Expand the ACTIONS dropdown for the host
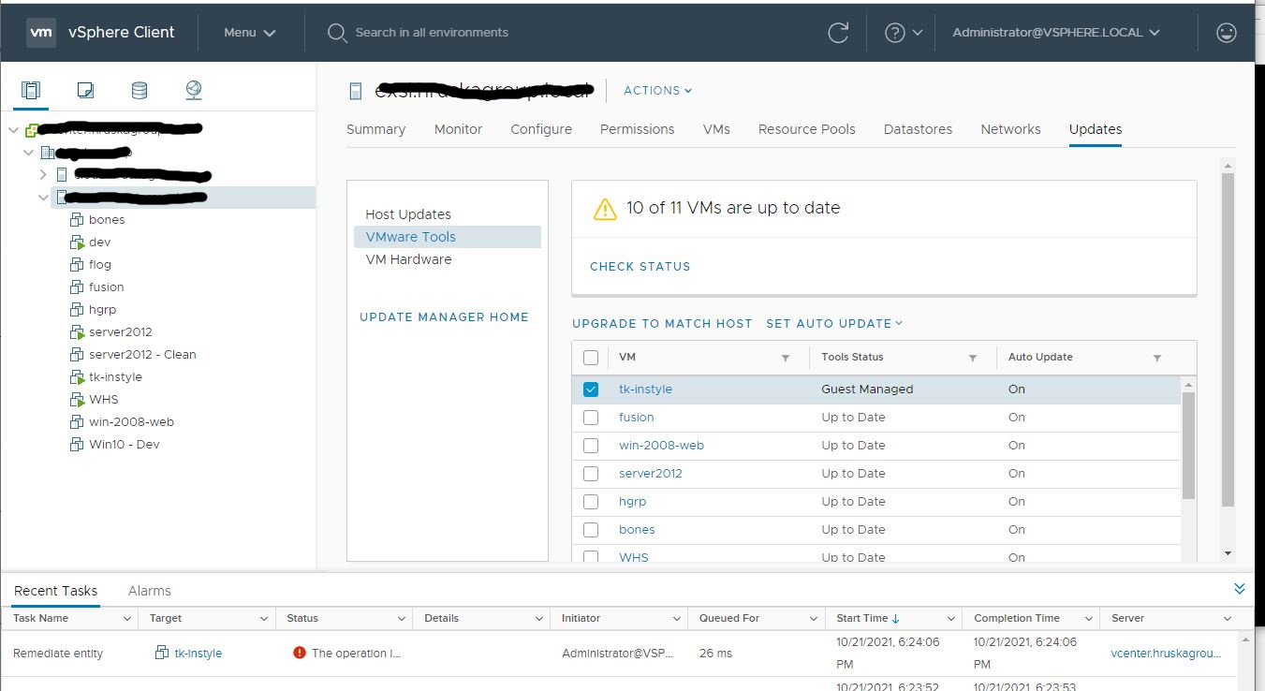This screenshot has height=691, width=1265. [x=657, y=91]
